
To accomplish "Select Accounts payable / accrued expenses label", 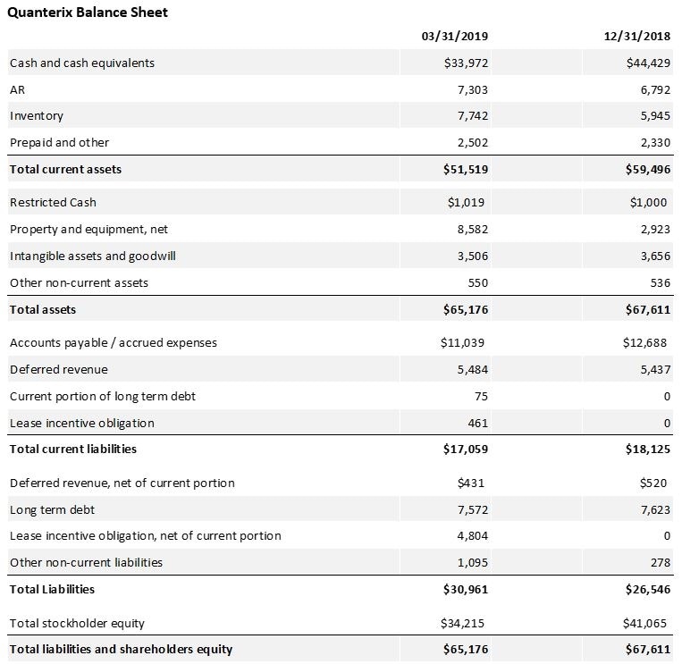I will click(114, 342).
